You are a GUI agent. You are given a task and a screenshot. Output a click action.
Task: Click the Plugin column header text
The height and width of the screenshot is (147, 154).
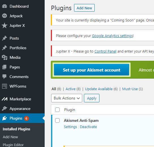tap(70, 110)
